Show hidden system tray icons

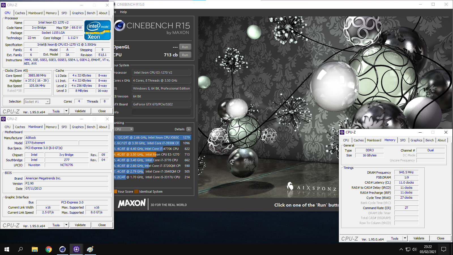tap(401, 249)
